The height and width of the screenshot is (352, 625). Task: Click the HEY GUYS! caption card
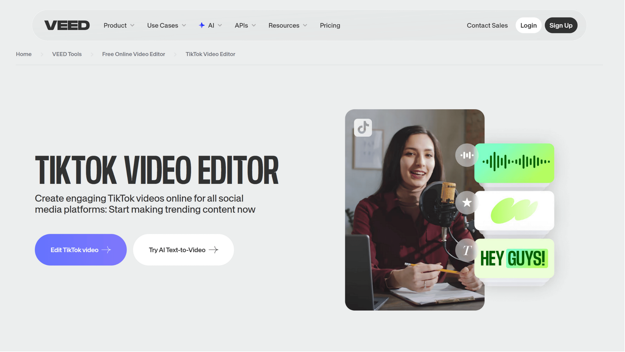515,259
